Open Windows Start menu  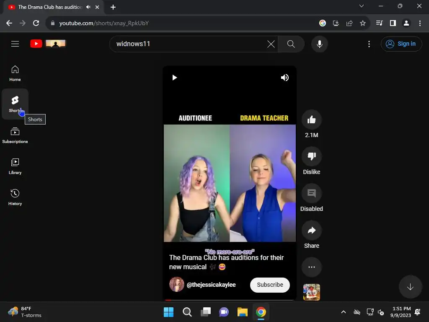point(168,312)
